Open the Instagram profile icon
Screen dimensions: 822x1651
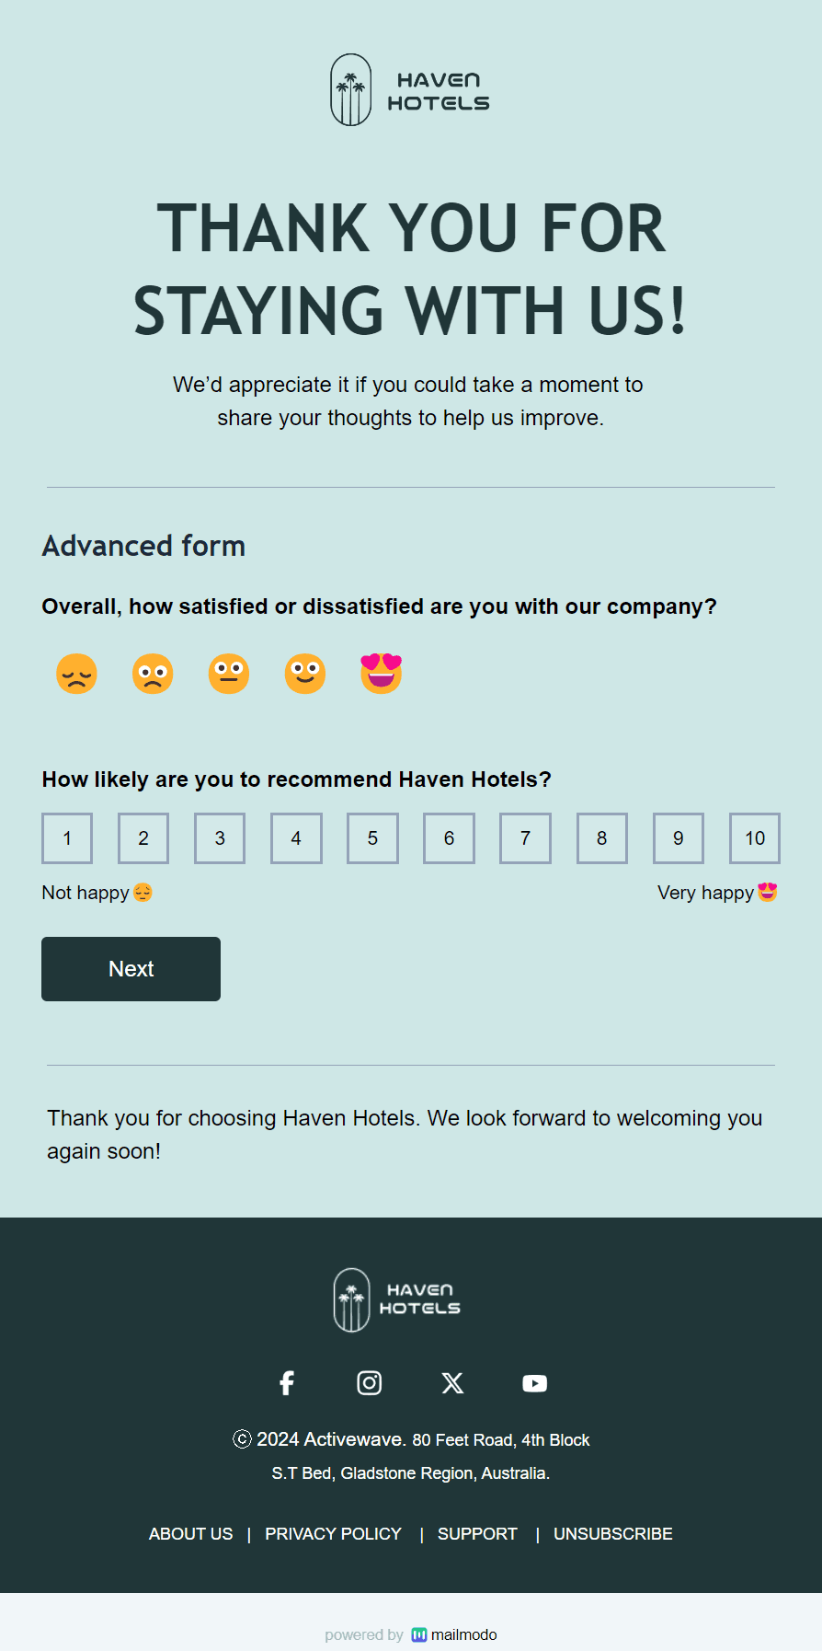(369, 1382)
